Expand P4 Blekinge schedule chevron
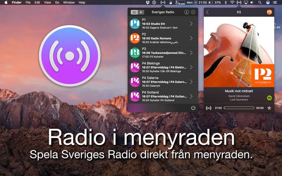Image resolution: width=282 pixels, height=176 pixels. (x=191, y=67)
